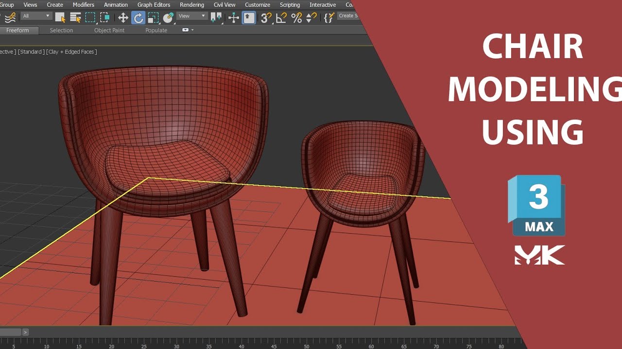
Task: Click the time slider next arrow
Action: click(25, 332)
